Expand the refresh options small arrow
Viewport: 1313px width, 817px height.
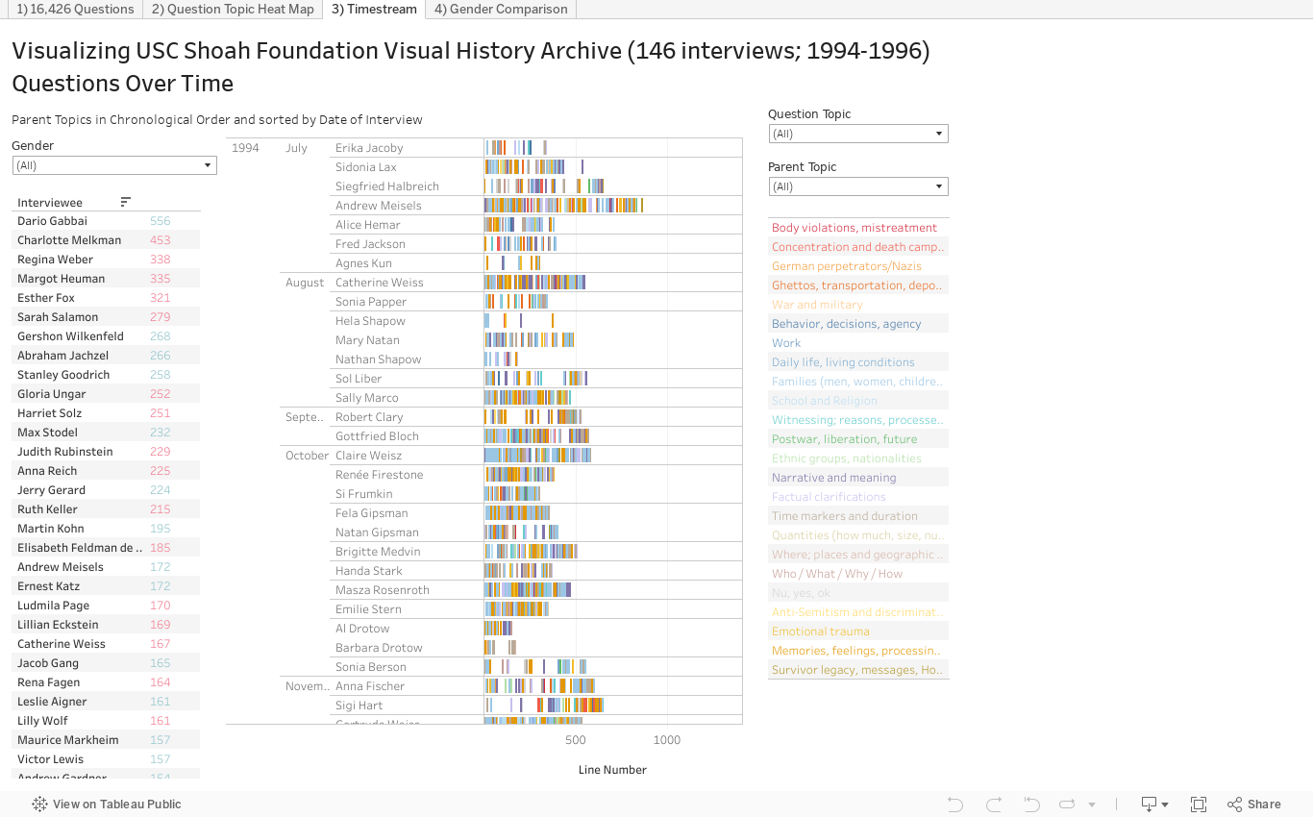point(1092,805)
